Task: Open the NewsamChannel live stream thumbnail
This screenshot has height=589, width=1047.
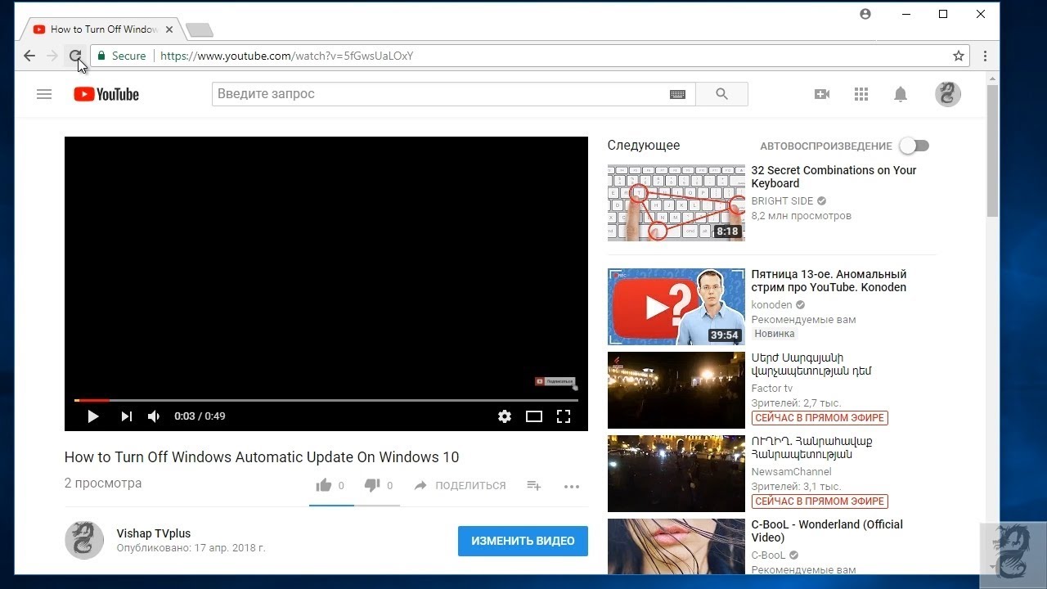Action: click(x=676, y=474)
